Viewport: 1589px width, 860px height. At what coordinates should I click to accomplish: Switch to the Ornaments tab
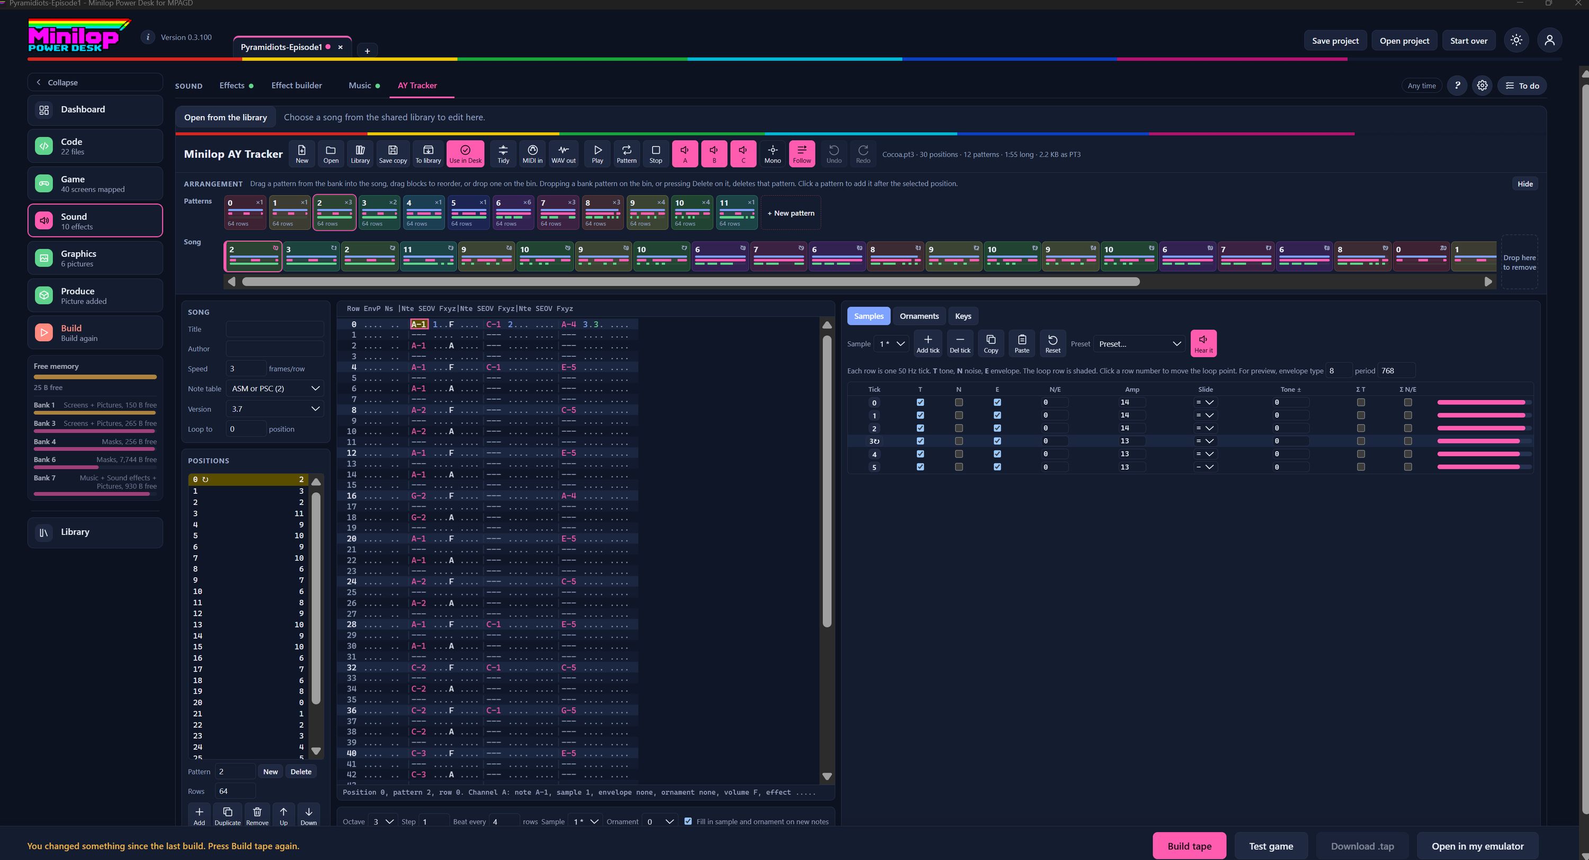[919, 316]
